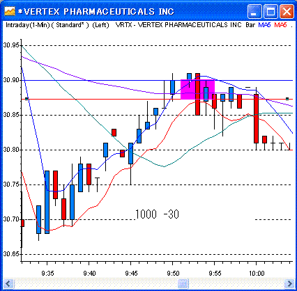Click the 9:55 time axis label
The width and height of the screenshot is (297, 291).
click(x=215, y=274)
